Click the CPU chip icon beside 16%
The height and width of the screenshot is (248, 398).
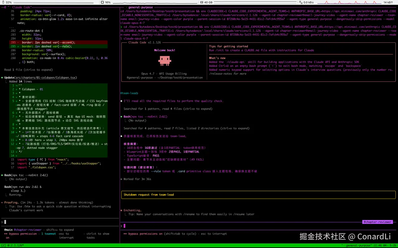click(x=102, y=2)
